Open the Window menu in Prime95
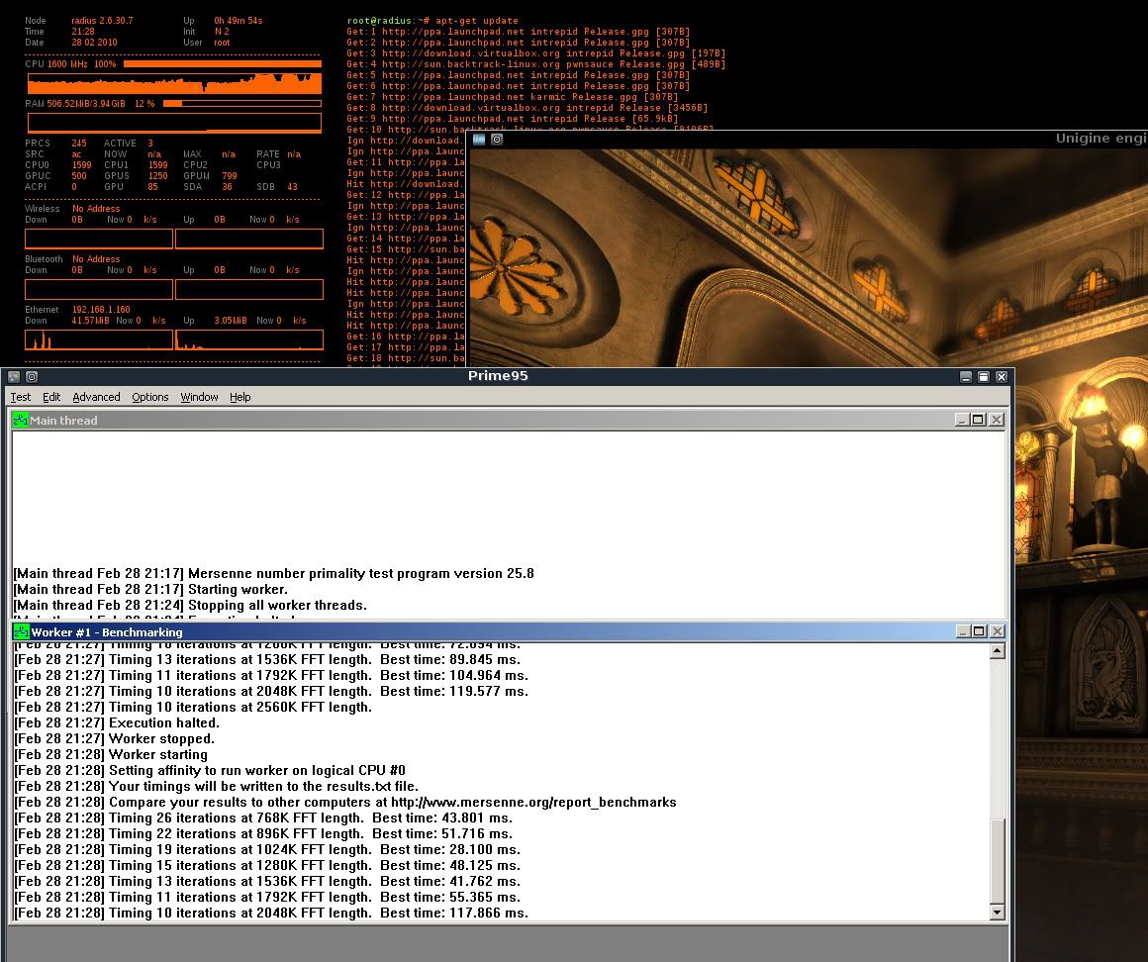This screenshot has width=1148, height=962. pos(199,397)
